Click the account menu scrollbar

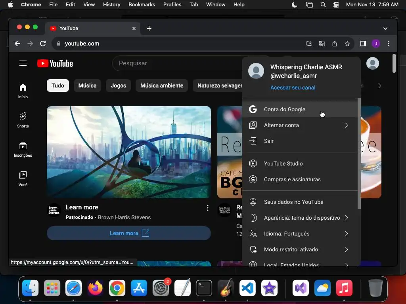pyautogui.click(x=359, y=154)
